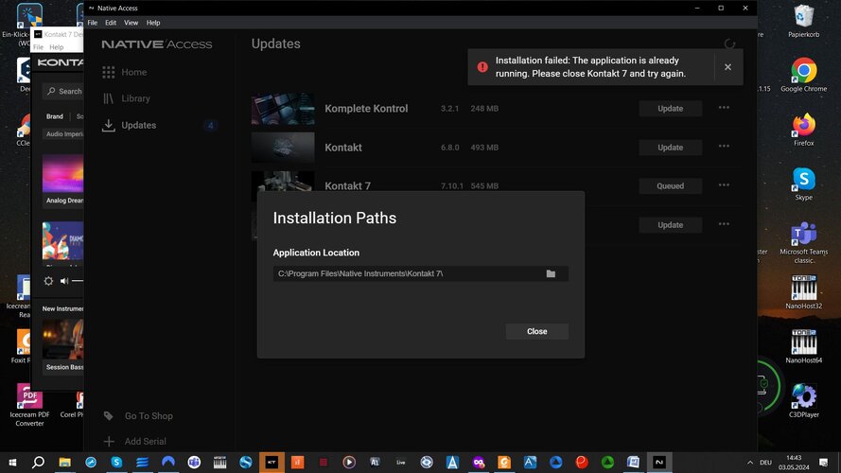The image size is (841, 473).
Task: Click the Application Location path field
Action: [x=420, y=273]
